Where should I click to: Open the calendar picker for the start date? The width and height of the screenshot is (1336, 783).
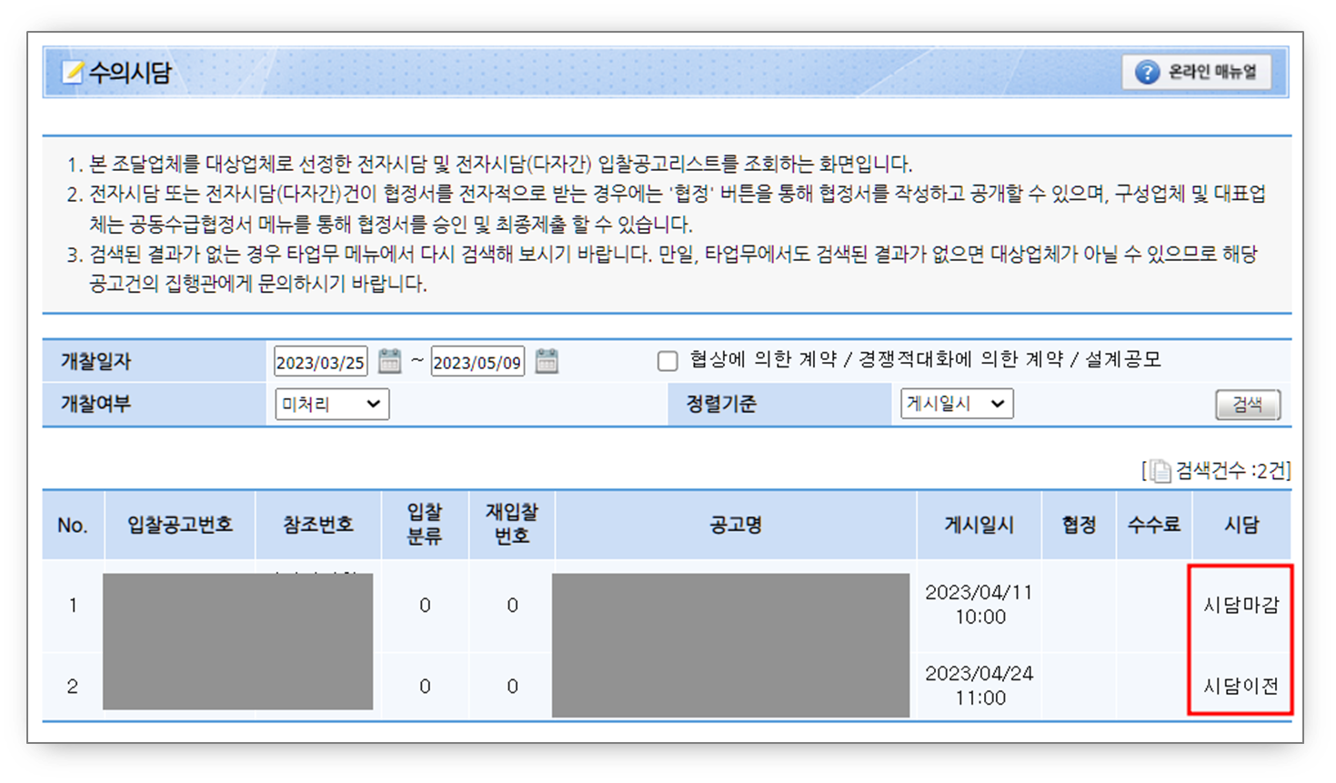389,360
